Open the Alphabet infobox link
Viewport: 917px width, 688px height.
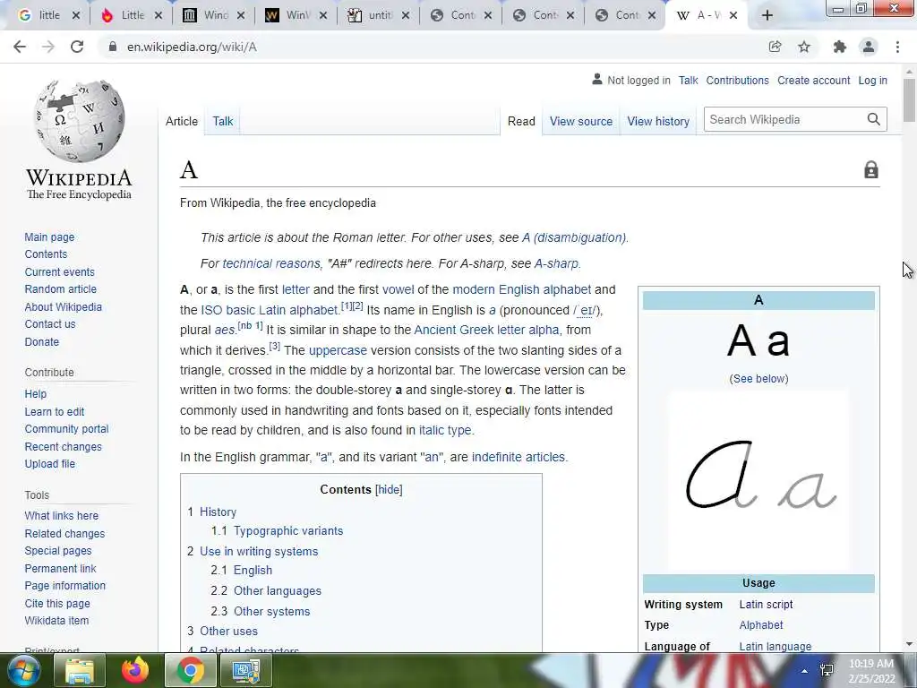tap(761, 624)
